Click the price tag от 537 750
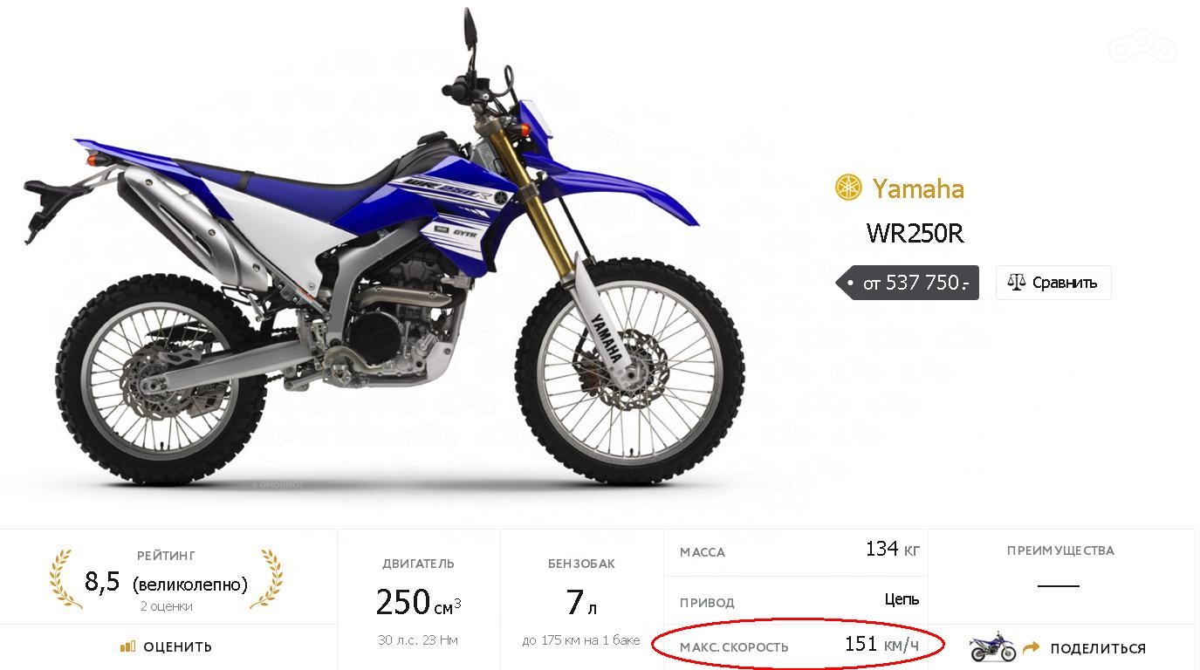This screenshot has width=1200, height=670. tap(908, 283)
